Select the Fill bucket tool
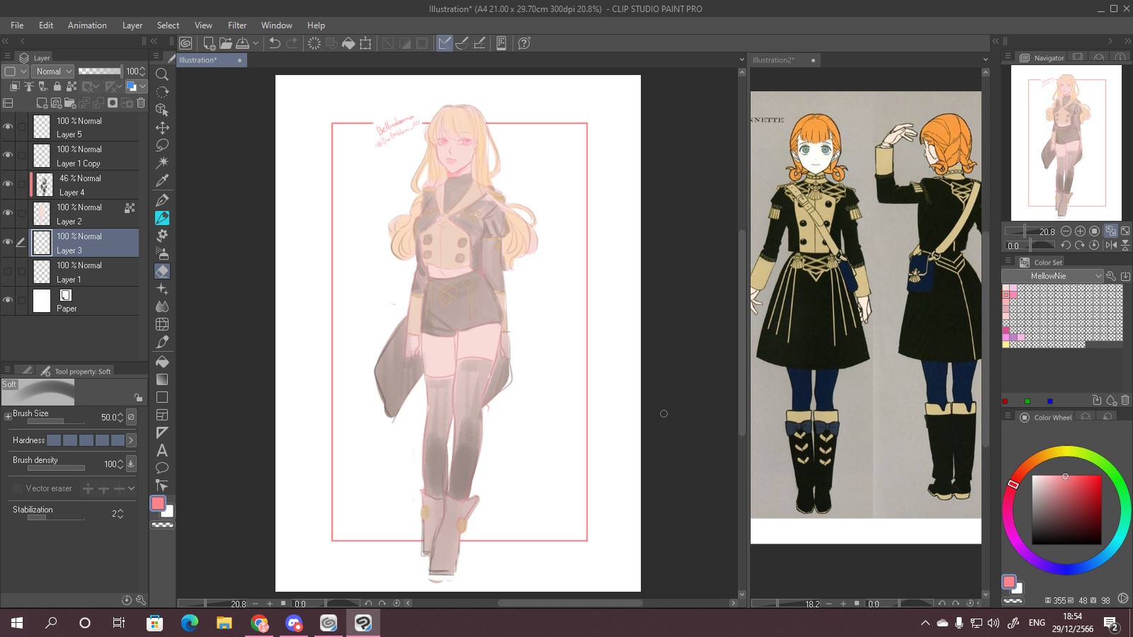Screen dimensions: 1133x637 tap(162, 362)
